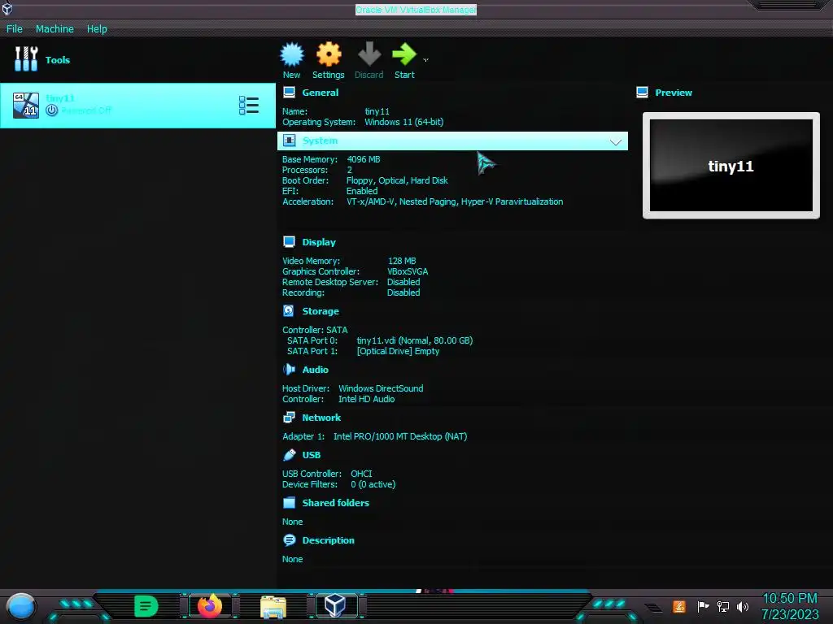Screen dimensions: 833x624
Task: Open the Audio section header link
Action: [315, 370]
